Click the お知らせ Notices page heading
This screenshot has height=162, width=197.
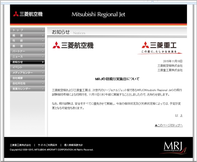coord(68,32)
